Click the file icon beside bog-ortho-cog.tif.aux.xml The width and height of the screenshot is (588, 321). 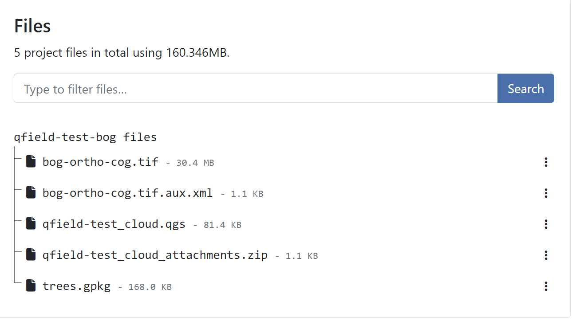[x=31, y=193]
